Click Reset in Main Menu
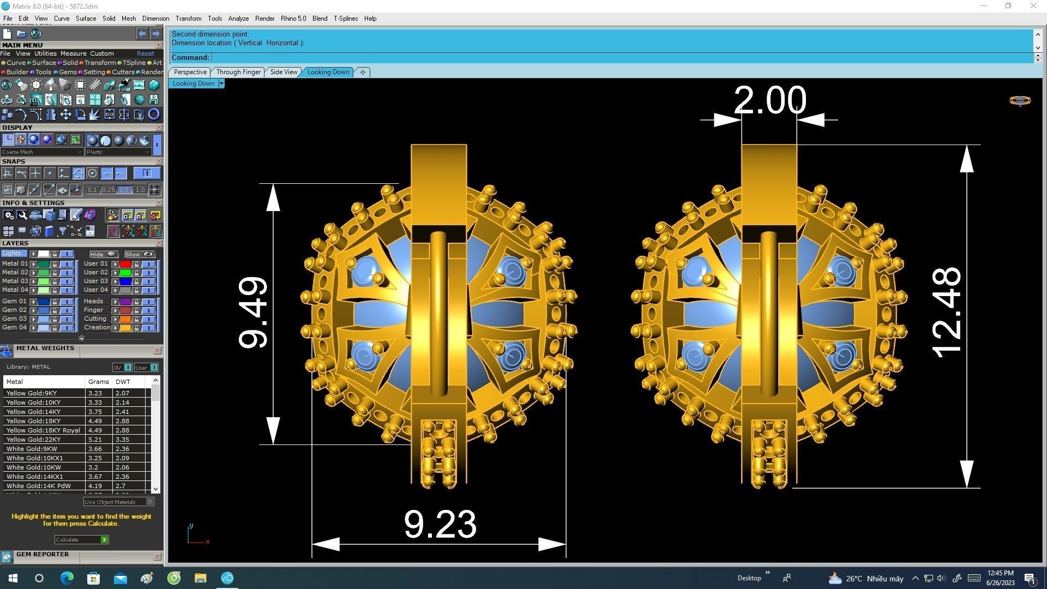Viewport: 1047px width, 589px height. 145,53
